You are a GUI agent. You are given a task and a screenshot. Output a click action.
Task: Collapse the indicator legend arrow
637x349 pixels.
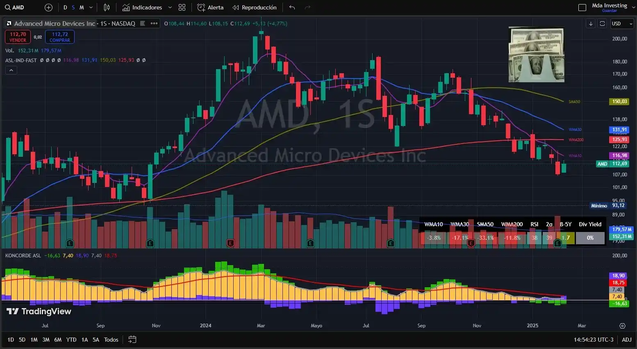11,70
